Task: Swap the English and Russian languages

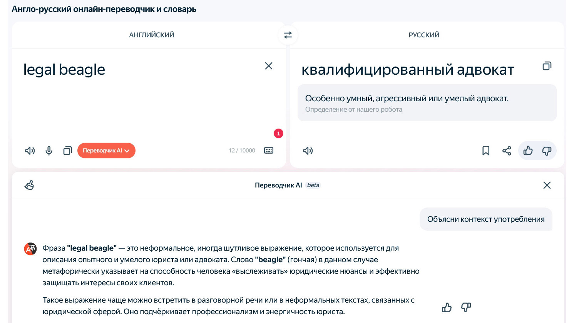Action: pyautogui.click(x=288, y=35)
